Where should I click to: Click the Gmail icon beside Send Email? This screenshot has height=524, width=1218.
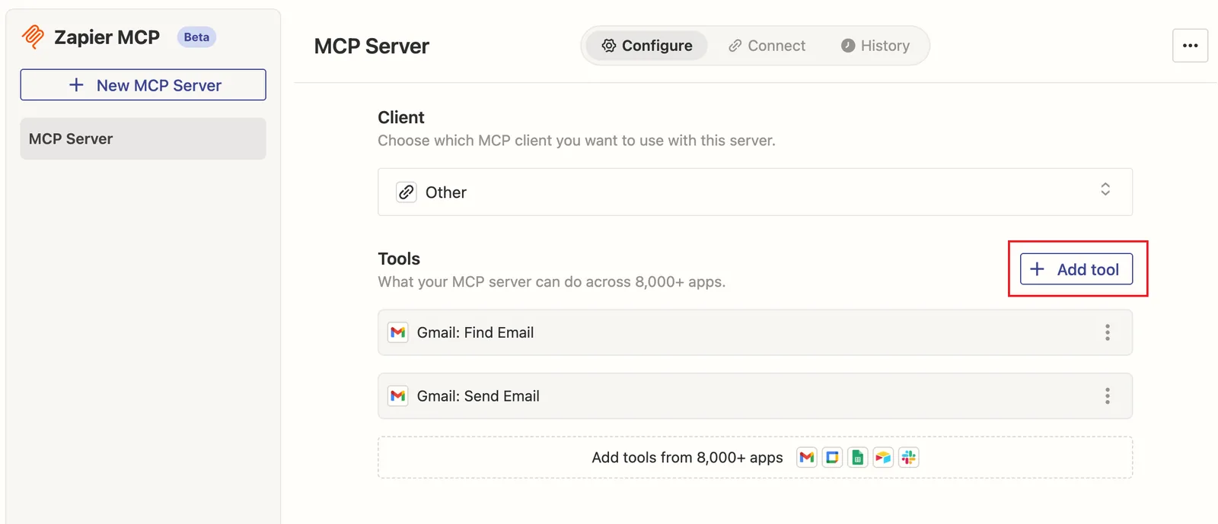(x=397, y=395)
